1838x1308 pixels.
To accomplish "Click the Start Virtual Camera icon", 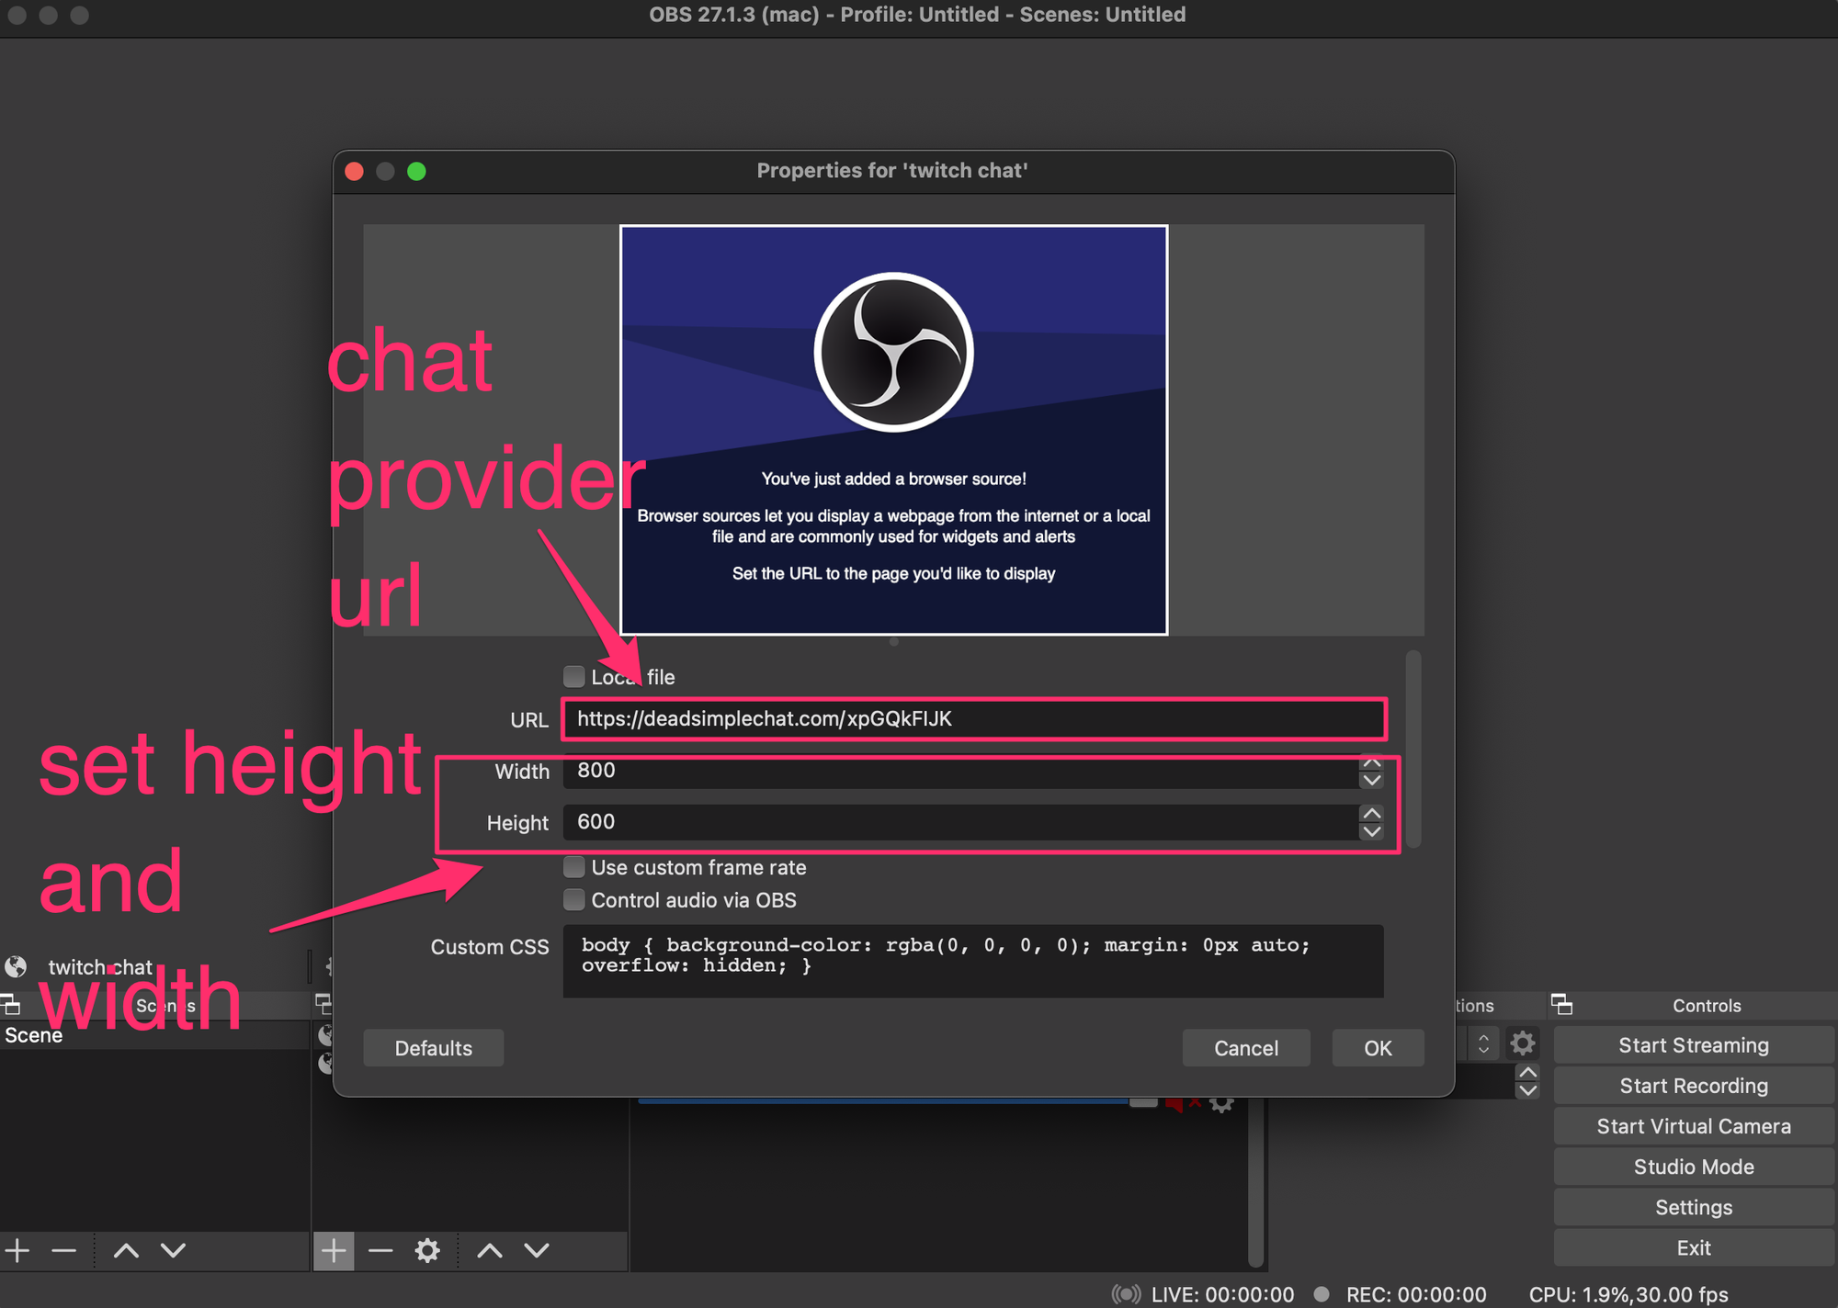I will pos(1696,1128).
